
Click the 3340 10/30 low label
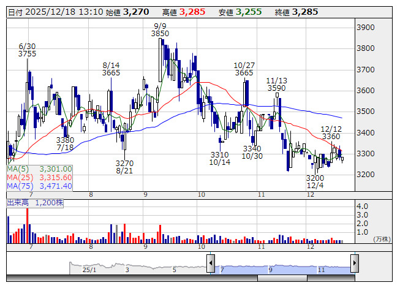tap(252, 153)
